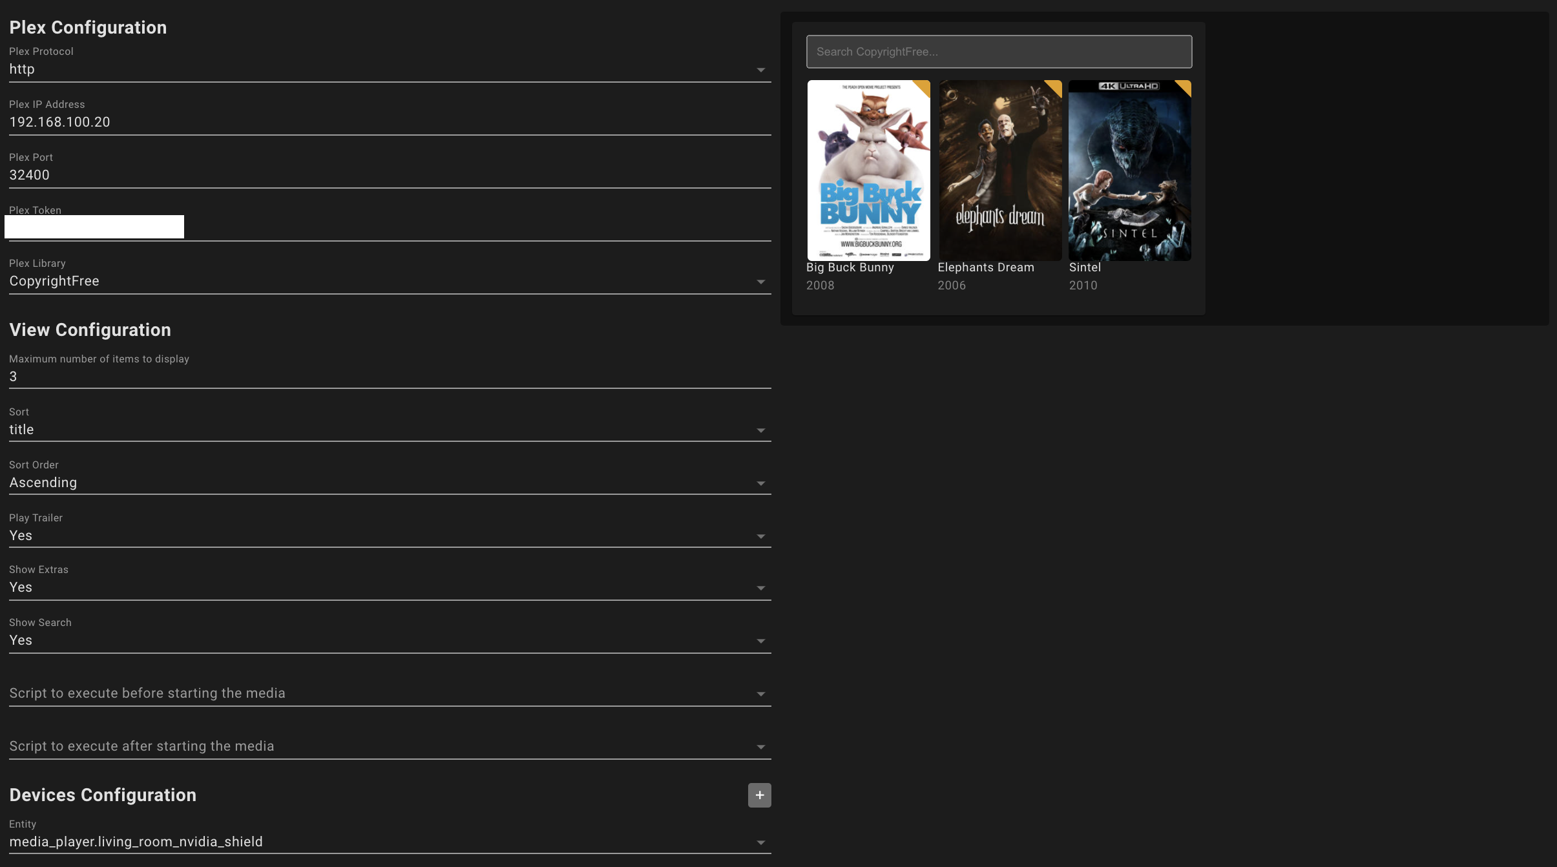Click the year 2010 under Sintel

tap(1083, 286)
